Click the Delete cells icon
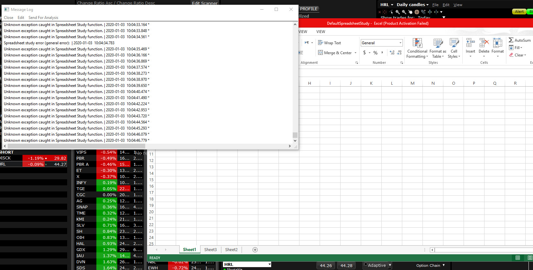The height and width of the screenshot is (270, 533). [x=484, y=43]
